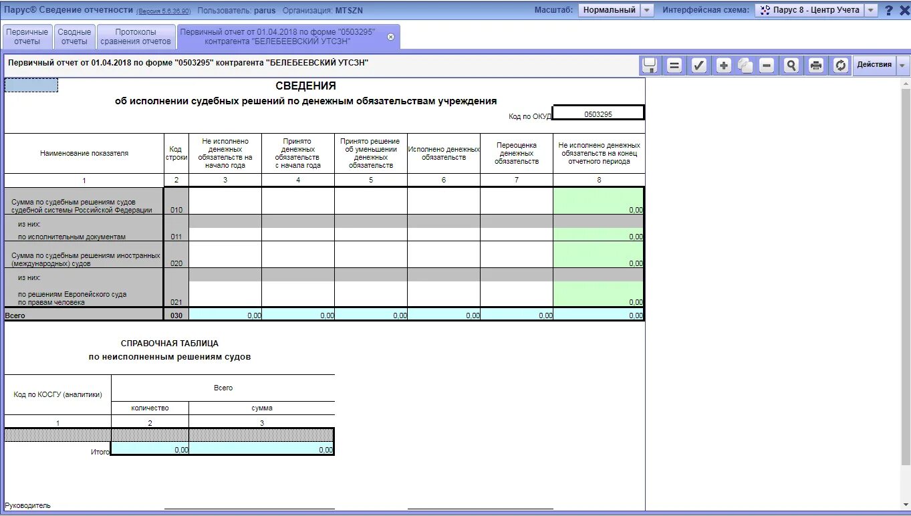The image size is (911, 516).
Task: Click the Код по ОКУД field 0503295
Action: 598,114
